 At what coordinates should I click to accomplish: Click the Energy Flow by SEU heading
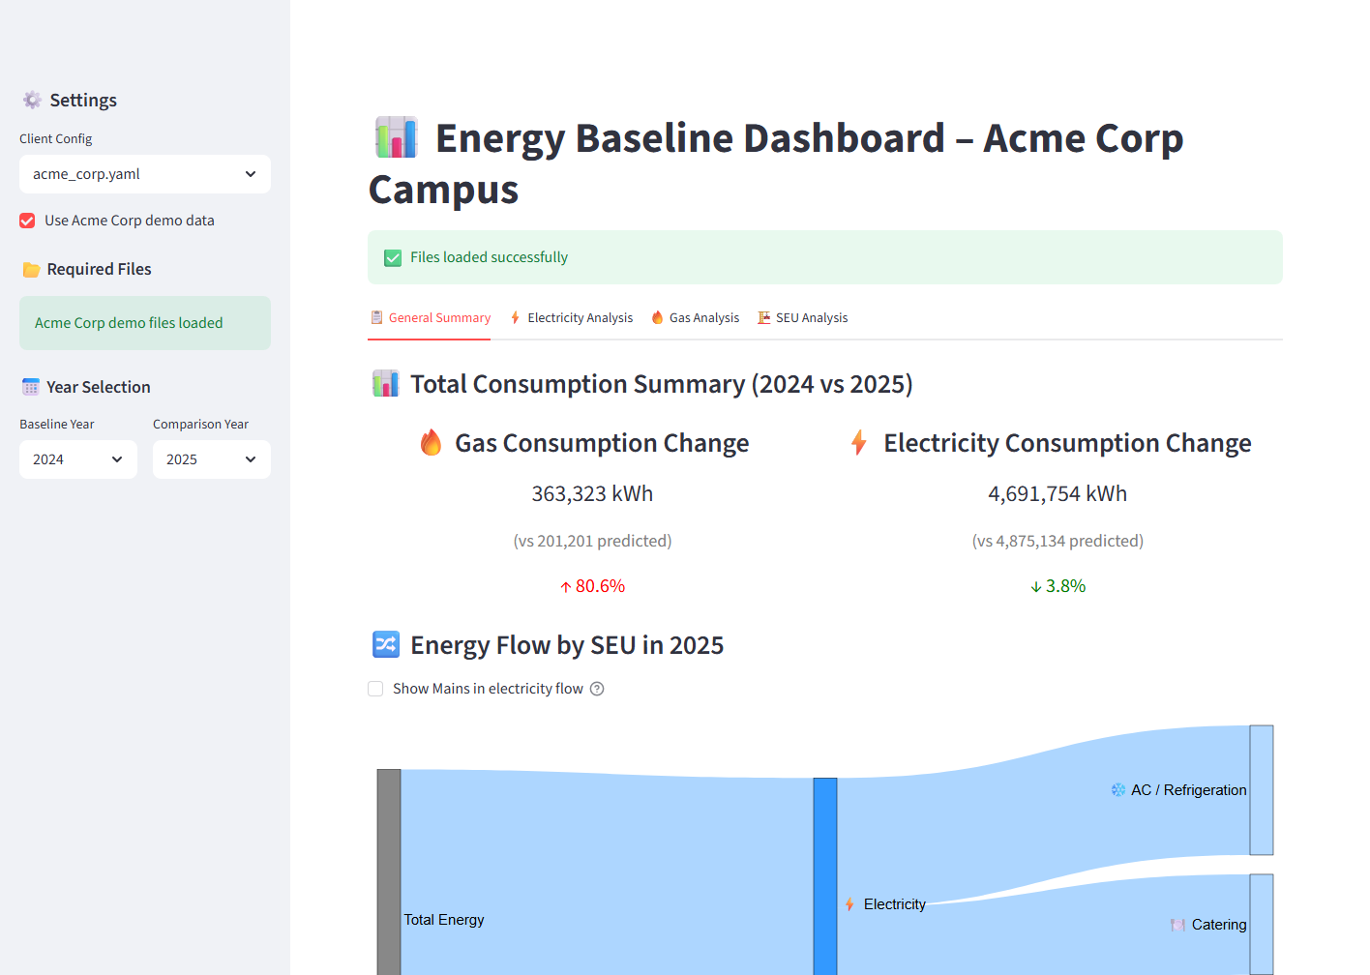(x=567, y=645)
